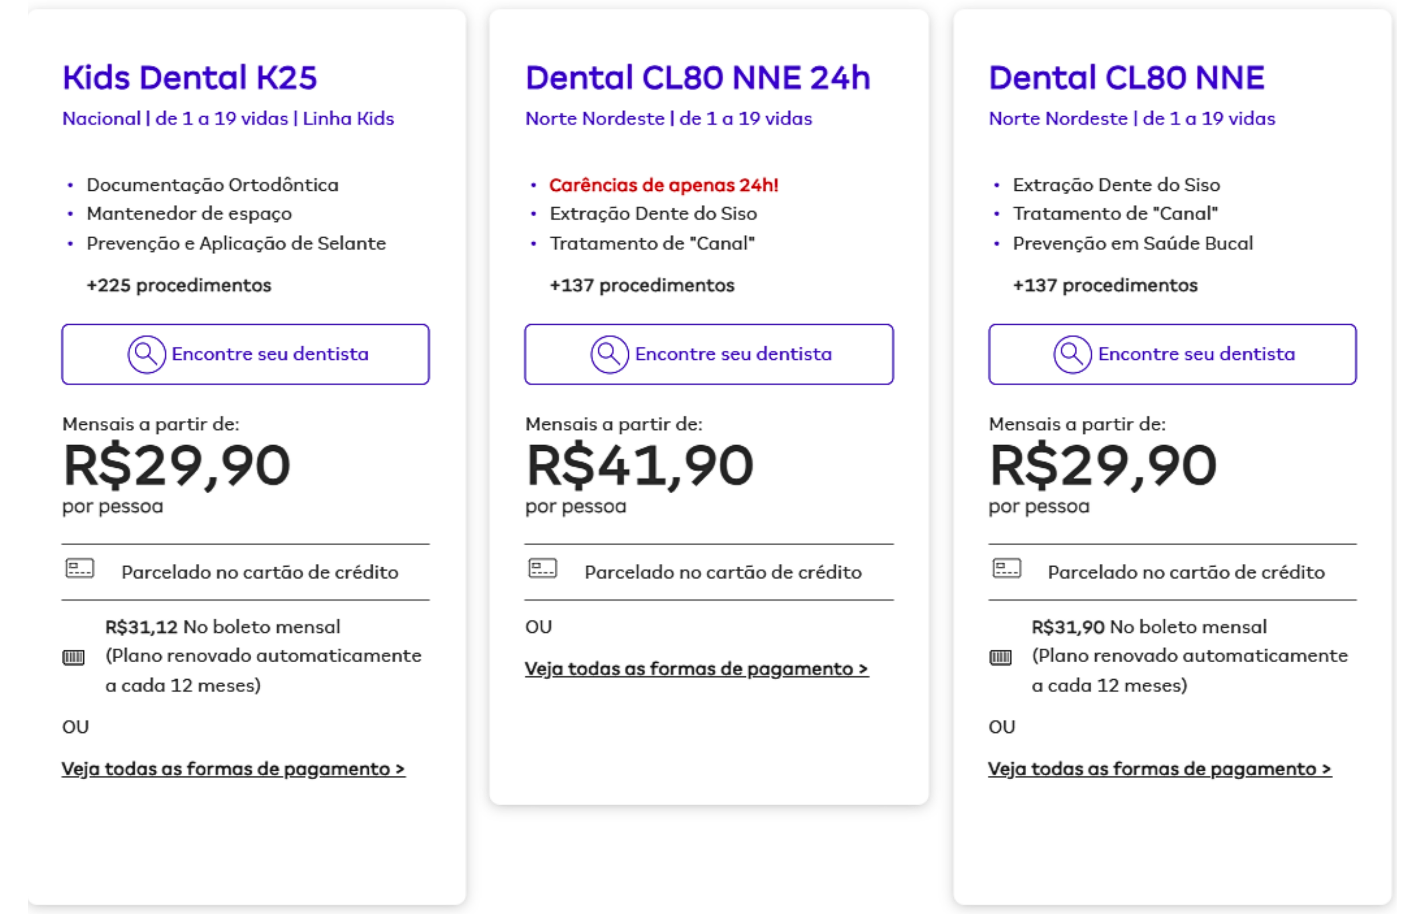This screenshot has height=924, width=1425.
Task: Select the Dental CL80 NNE 24h title
Action: (x=698, y=78)
